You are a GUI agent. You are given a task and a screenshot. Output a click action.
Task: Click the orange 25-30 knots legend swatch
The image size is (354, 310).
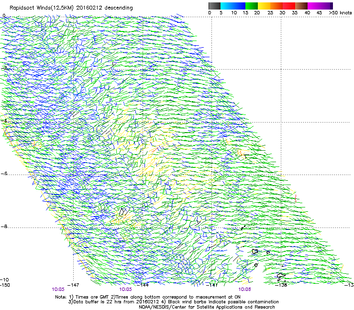[x=277, y=6]
